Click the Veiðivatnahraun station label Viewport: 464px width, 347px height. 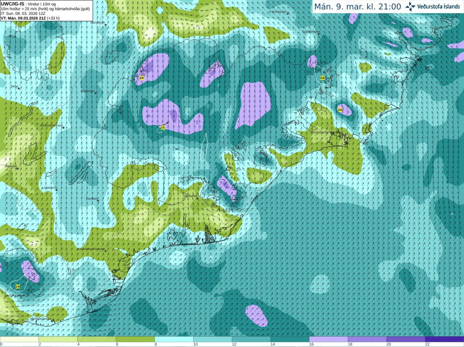pyautogui.click(x=51, y=125)
